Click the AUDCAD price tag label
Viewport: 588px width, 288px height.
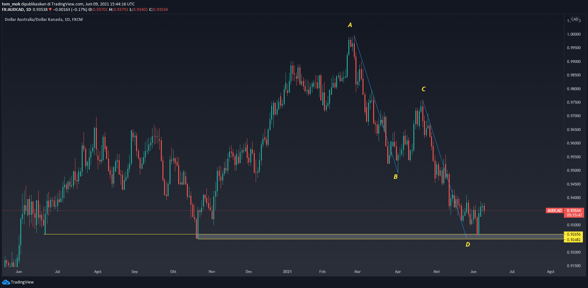[x=555, y=211]
